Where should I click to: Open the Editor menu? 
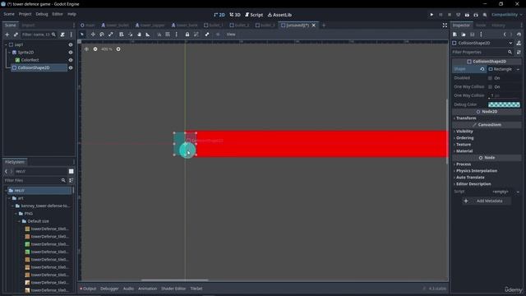58,14
